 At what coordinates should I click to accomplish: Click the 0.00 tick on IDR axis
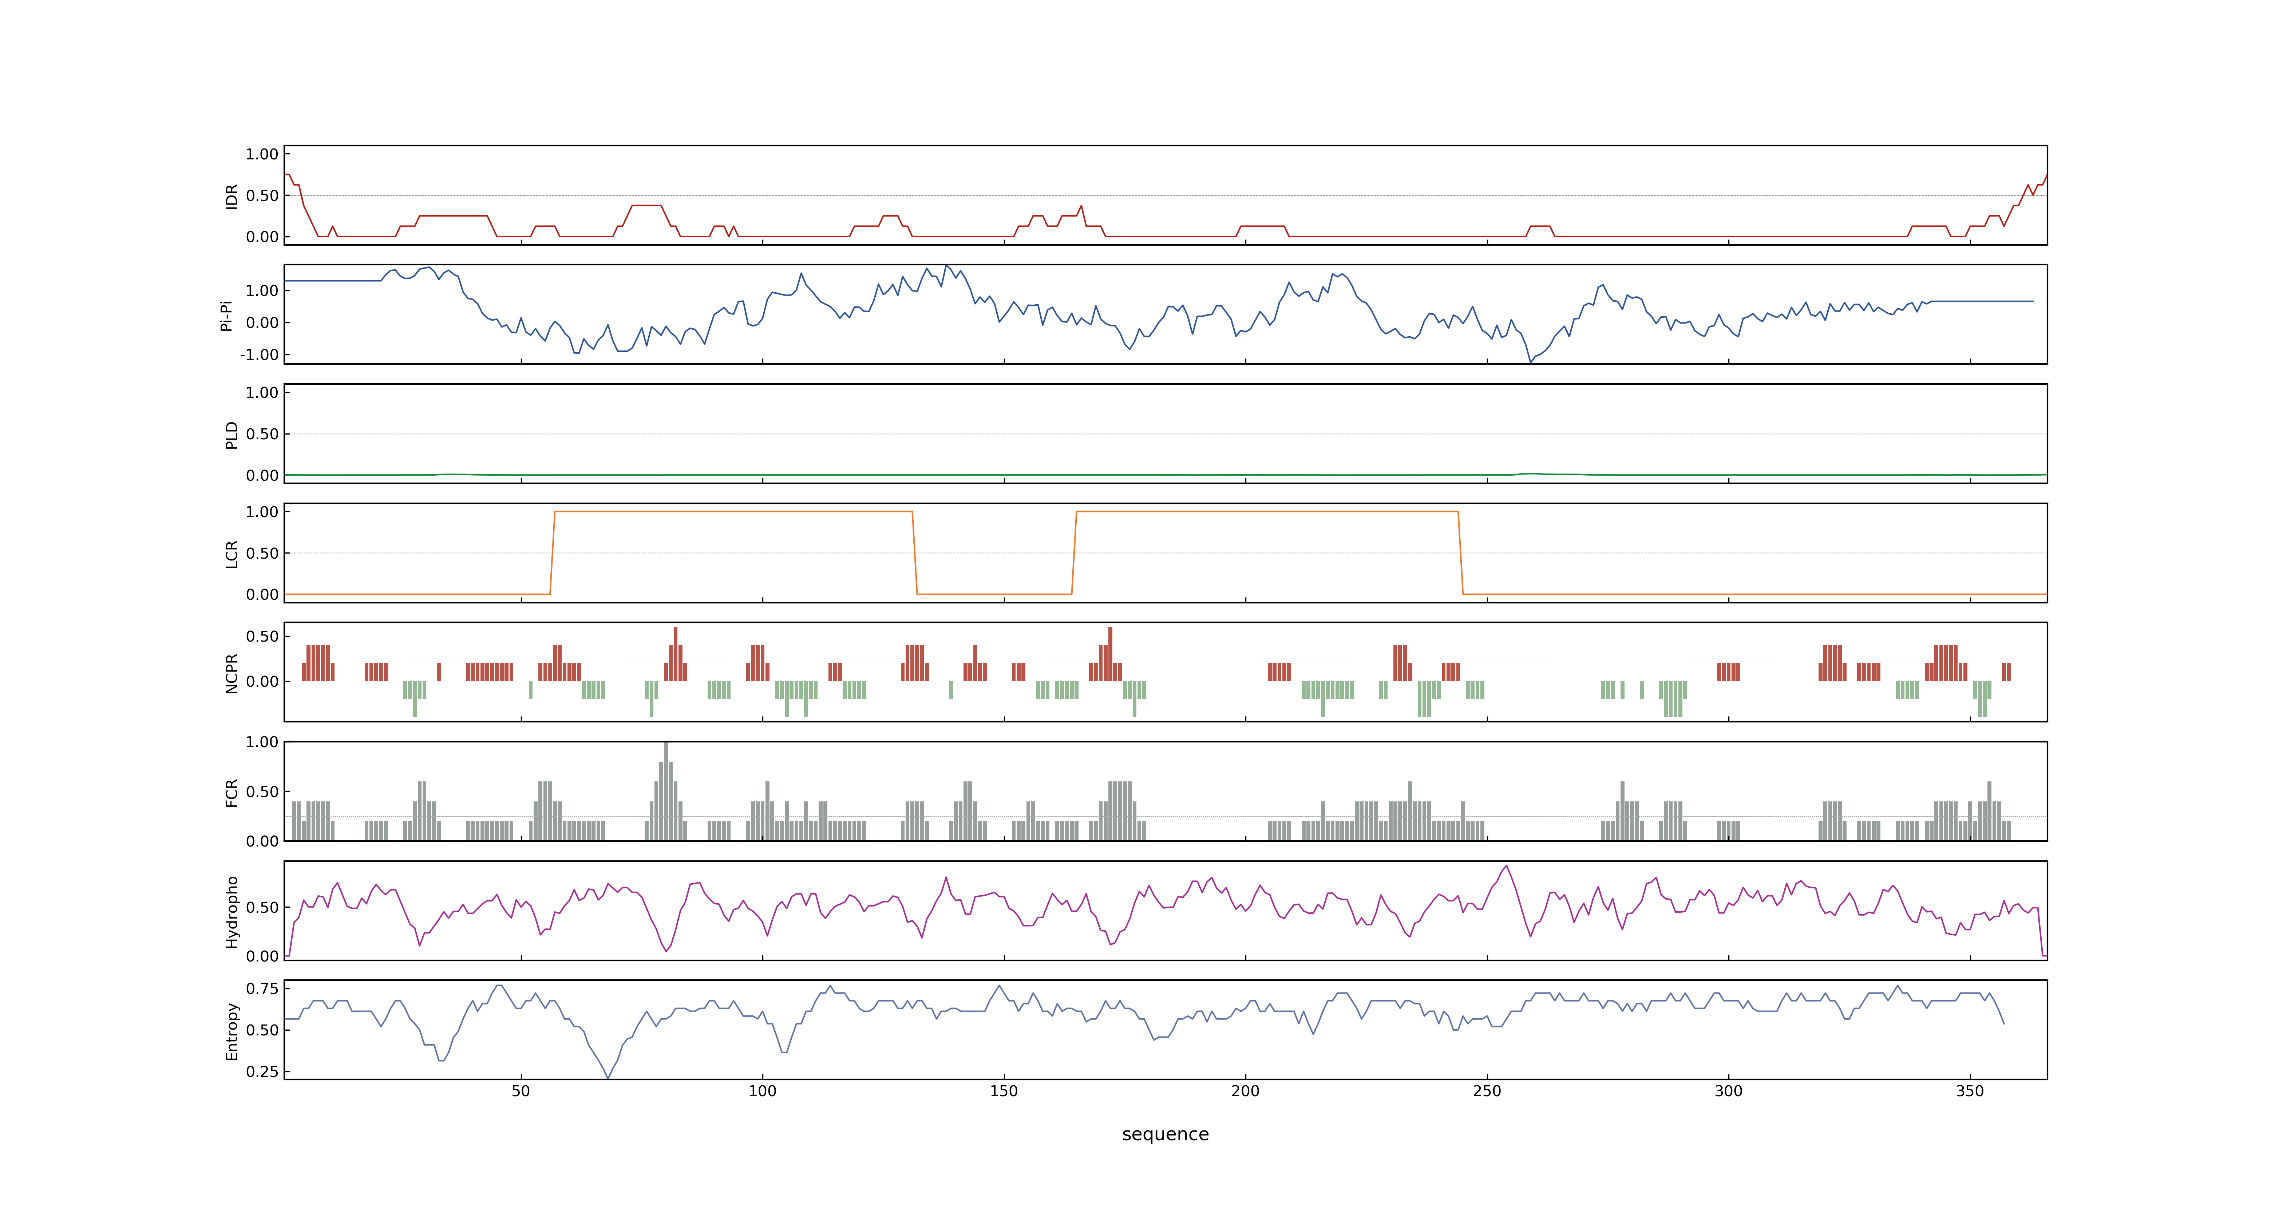(262, 237)
